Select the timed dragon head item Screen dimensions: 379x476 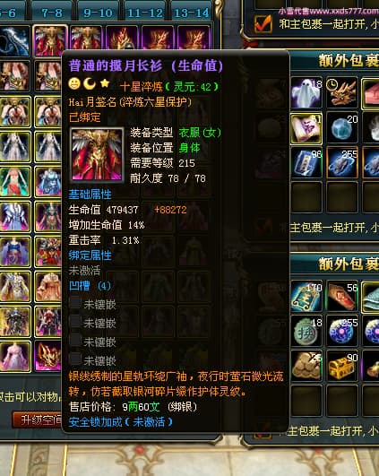tap(342, 92)
